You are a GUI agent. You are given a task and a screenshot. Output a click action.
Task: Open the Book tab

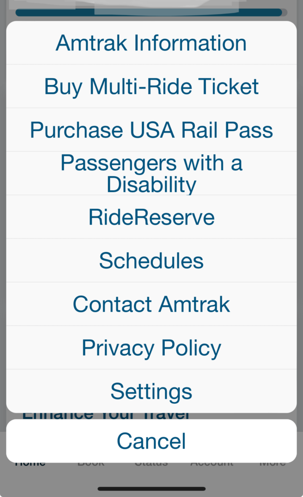pos(91,462)
